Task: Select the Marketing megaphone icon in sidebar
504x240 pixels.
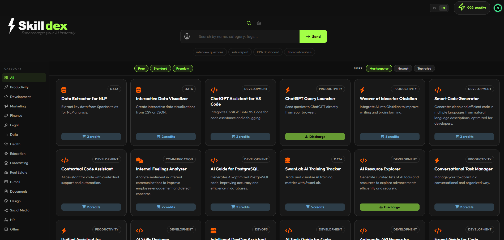Action: point(6,106)
